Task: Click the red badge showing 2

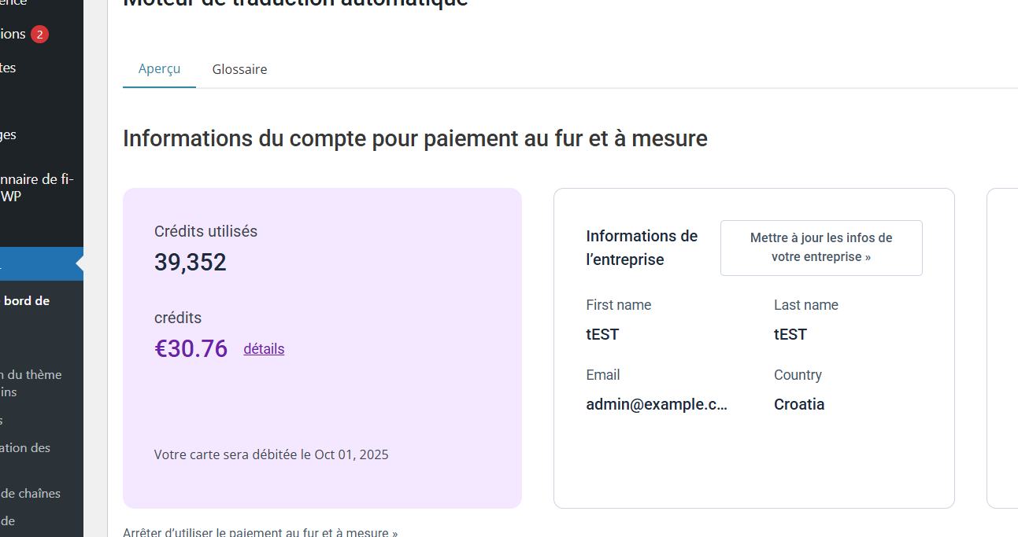Action: (39, 34)
